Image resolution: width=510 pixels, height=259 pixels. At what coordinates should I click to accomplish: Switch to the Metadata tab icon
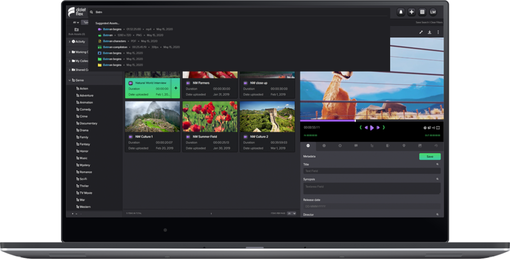(x=308, y=146)
